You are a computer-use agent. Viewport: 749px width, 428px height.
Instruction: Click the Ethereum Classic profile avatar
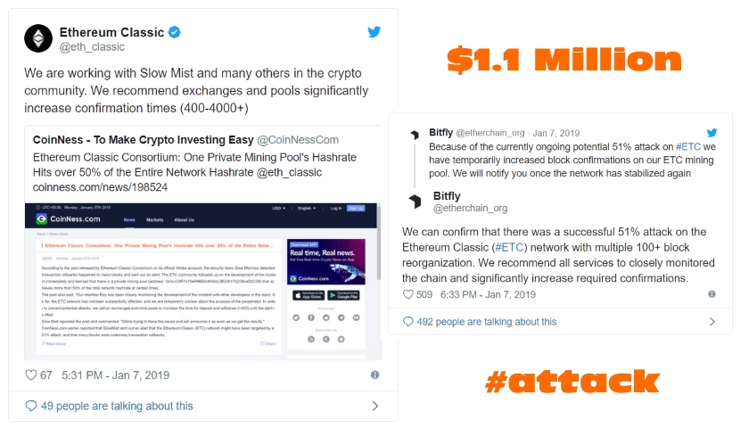pyautogui.click(x=38, y=38)
